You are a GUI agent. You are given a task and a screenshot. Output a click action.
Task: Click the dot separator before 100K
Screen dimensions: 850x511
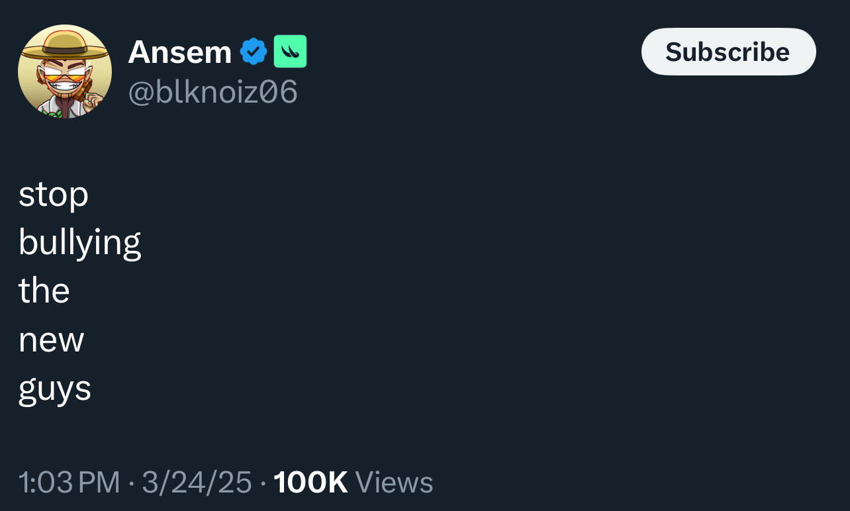[x=263, y=483]
